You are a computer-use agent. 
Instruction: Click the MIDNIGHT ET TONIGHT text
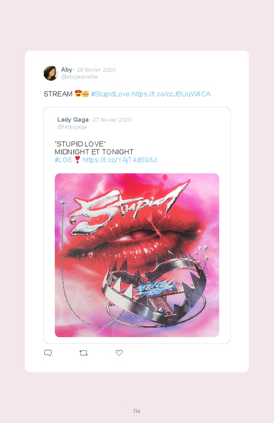coord(94,152)
